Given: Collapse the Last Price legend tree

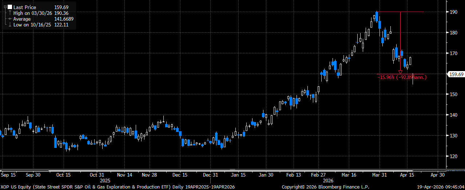Looking at the screenshot, I should (5, 7).
